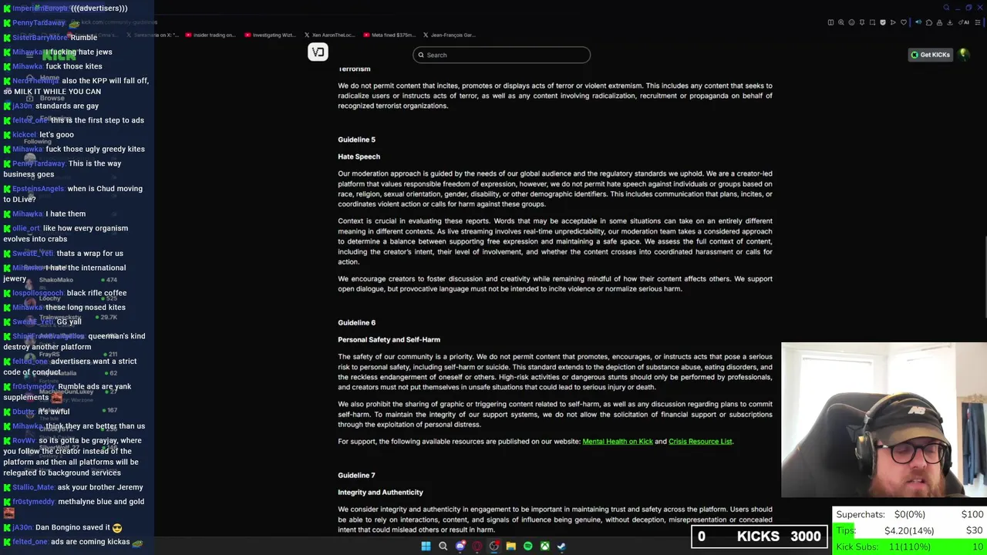Open the extensions cube icon
Screen dimensions: 987x555
[x=929, y=22]
